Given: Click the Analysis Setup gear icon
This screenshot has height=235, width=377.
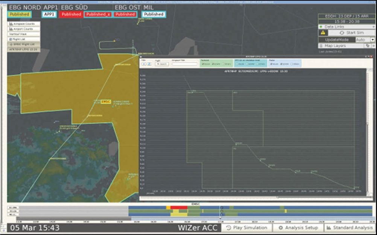Looking at the screenshot, I should tap(281, 227).
